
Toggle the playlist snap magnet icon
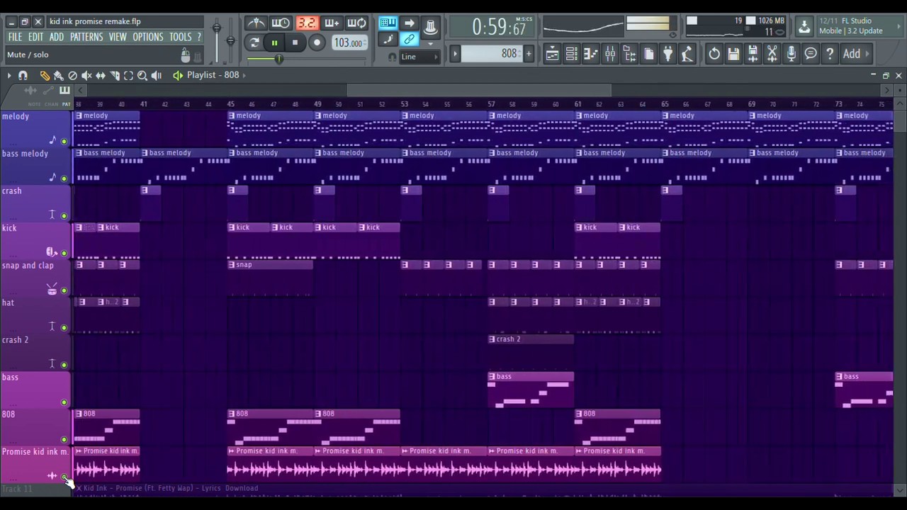(x=23, y=75)
